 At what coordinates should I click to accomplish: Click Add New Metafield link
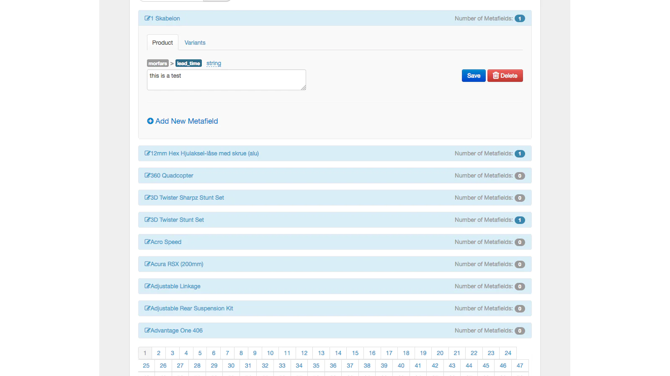(x=183, y=121)
